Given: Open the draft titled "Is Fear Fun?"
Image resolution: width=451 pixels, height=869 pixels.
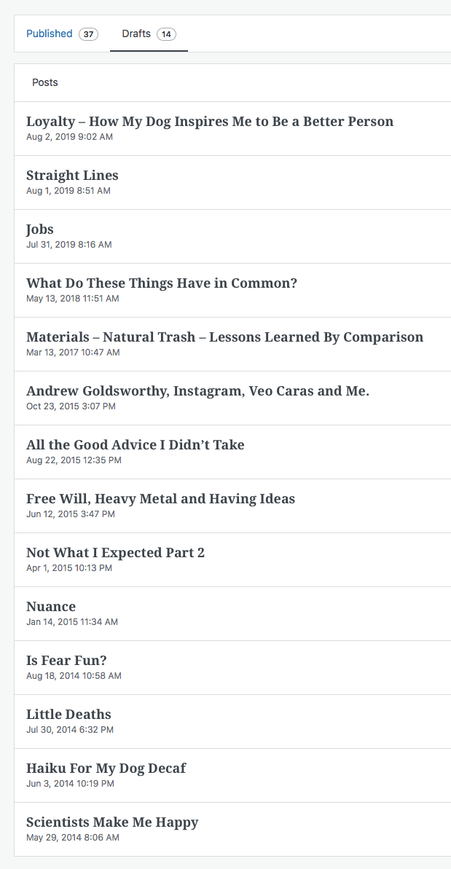Looking at the screenshot, I should coord(66,660).
